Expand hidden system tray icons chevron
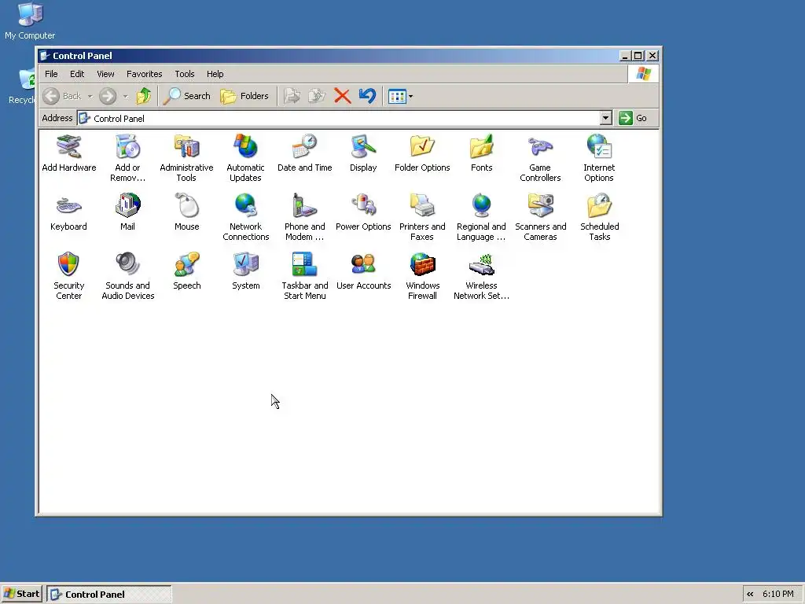Screen dimensions: 805x604 click(x=750, y=595)
